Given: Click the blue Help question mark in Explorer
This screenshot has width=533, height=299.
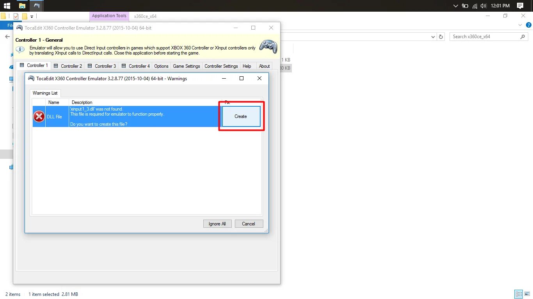Looking at the screenshot, I should coord(528,25).
